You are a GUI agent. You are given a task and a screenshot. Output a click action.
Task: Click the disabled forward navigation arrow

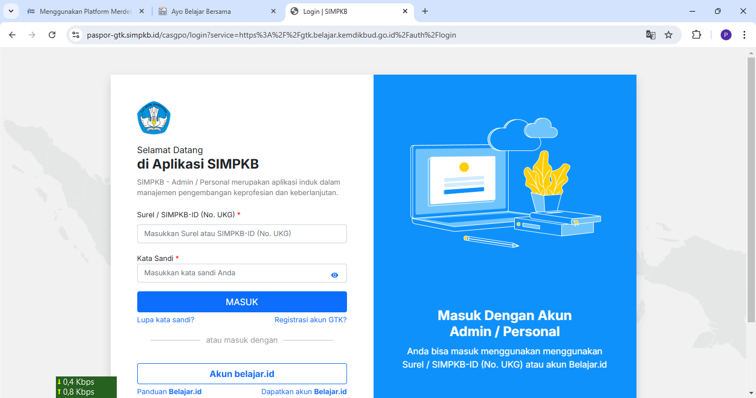pyautogui.click(x=32, y=35)
